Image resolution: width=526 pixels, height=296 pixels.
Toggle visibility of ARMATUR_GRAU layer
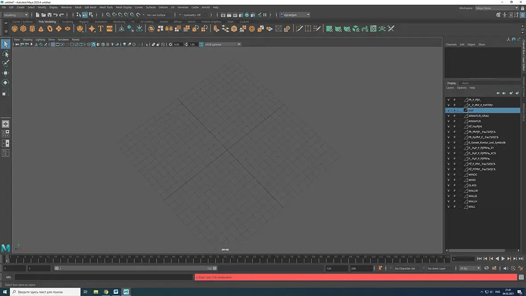448,116
